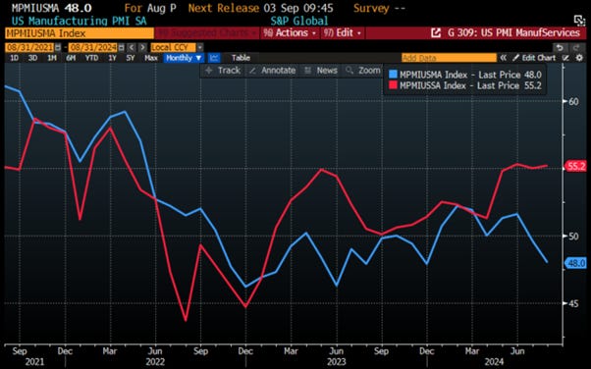Click the MPMIUSMA Index security field

[x=80, y=33]
